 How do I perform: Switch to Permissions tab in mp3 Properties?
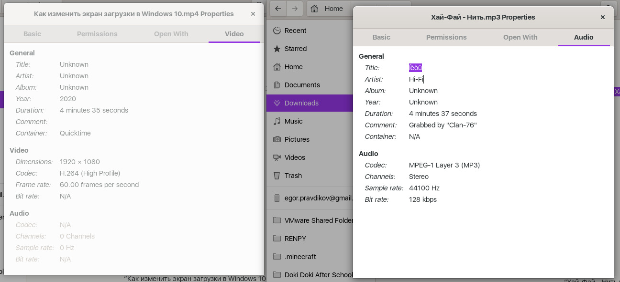[446, 37]
